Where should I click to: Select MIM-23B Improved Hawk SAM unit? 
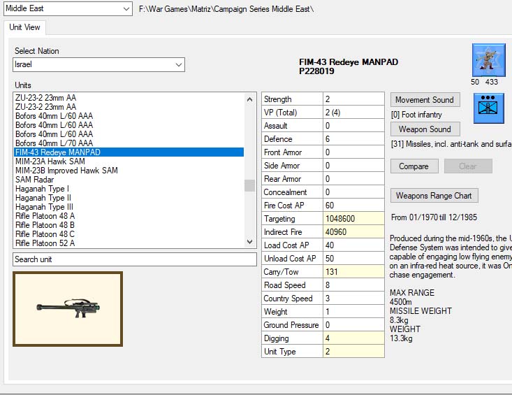129,171
